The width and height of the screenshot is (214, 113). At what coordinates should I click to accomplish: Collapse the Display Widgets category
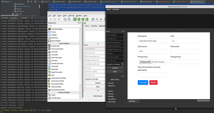point(49,92)
